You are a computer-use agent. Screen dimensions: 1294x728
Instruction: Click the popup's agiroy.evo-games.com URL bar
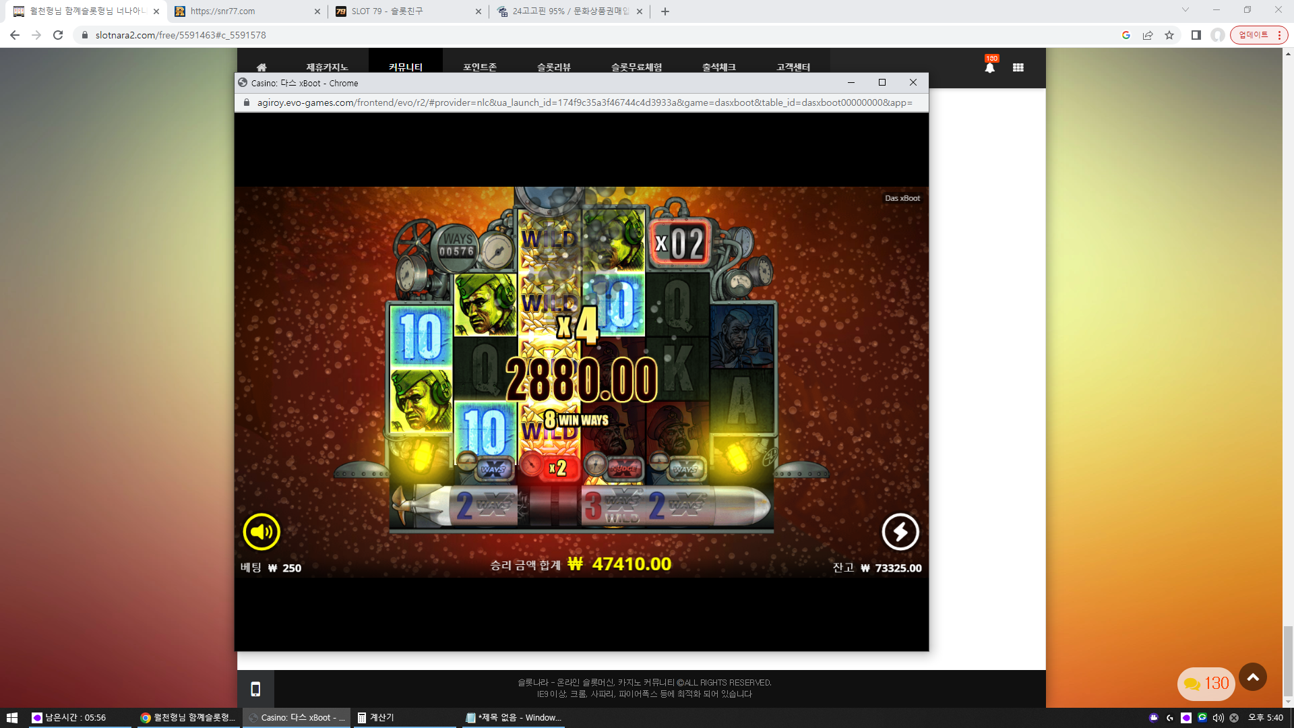pyautogui.click(x=585, y=102)
